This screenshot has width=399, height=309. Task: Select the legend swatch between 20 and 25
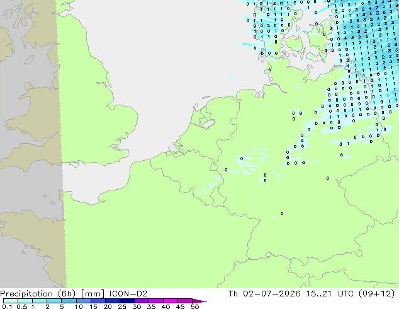click(x=113, y=301)
